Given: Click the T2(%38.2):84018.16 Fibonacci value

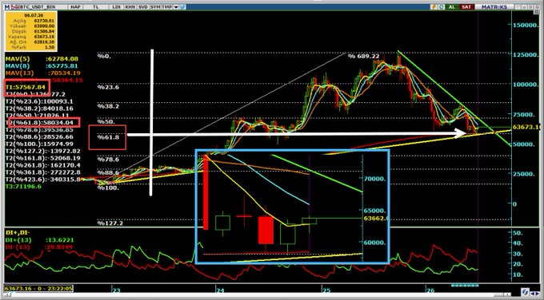Looking at the screenshot, I should (x=39, y=109).
